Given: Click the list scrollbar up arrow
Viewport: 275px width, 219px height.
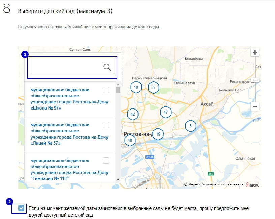Looking at the screenshot, I should coord(118,84).
